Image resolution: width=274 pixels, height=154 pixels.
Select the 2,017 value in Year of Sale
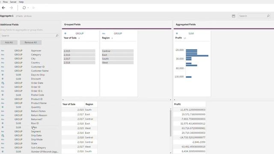79,59
